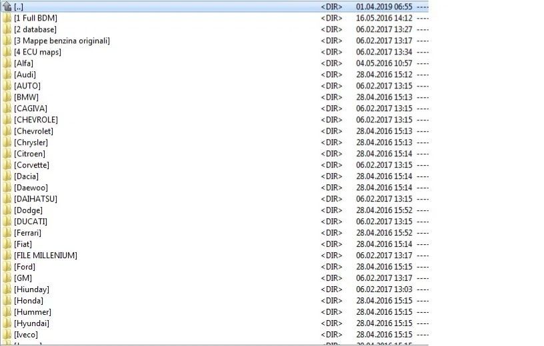Click the [Chevrolet] folder name
The width and height of the screenshot is (544, 346).
33,131
